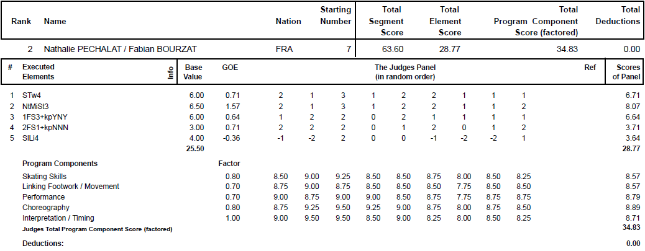Screen dimensions: 645x251
Task: Select the name Nathalie PECHALAT / Fabian BOURZAT
Action: [x=120, y=50]
